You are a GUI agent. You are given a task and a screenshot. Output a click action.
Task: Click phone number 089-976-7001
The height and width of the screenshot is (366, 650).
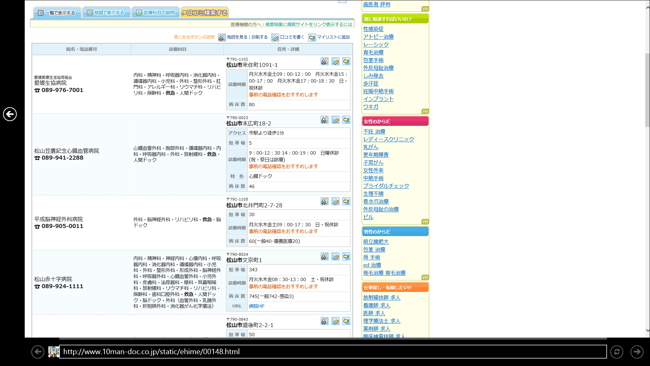click(62, 90)
